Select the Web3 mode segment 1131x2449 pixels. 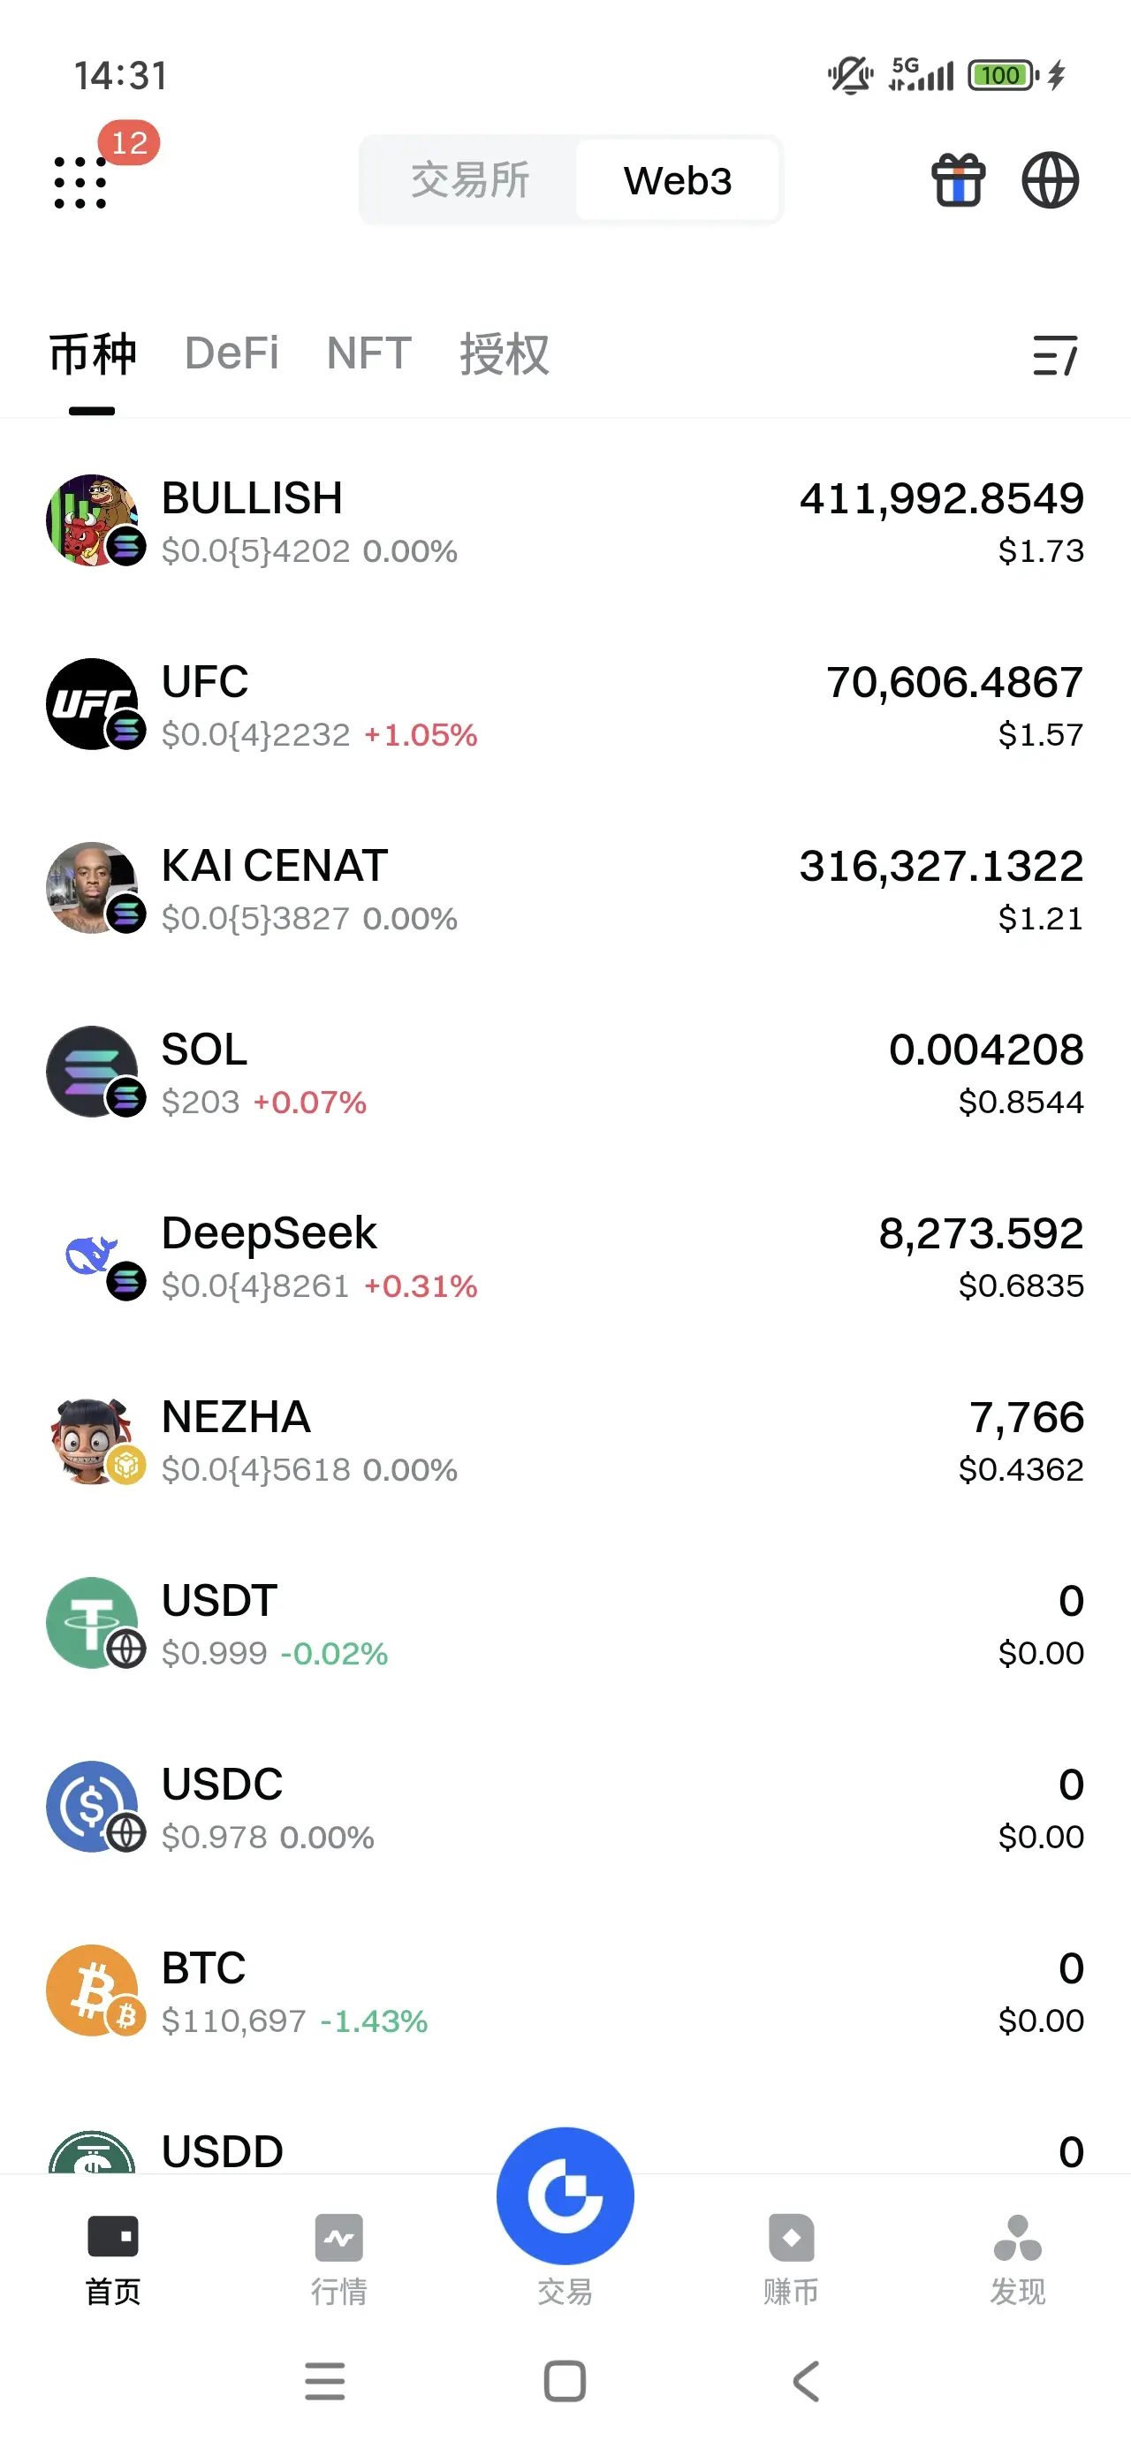pyautogui.click(x=677, y=179)
